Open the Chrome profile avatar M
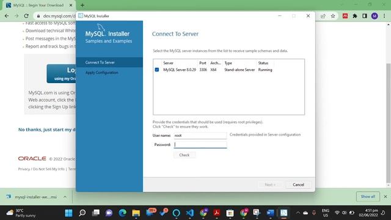Viewport: 391px width, 220px height. (375, 16)
